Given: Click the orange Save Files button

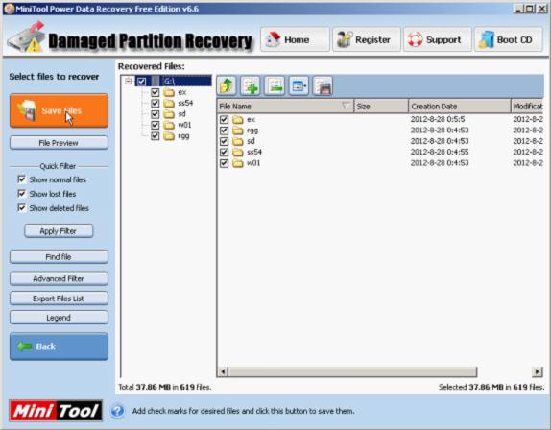Looking at the screenshot, I should [x=60, y=110].
